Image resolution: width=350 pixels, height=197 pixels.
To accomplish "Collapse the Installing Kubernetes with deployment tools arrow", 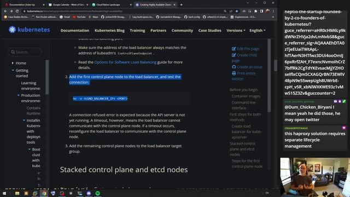I will pyautogui.click(x=24, y=120).
